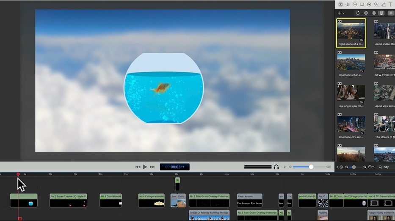The height and width of the screenshot is (221, 395).
Task: Select the 'No.14 TV-Frame-VideoH' clip
Action: 381,200
